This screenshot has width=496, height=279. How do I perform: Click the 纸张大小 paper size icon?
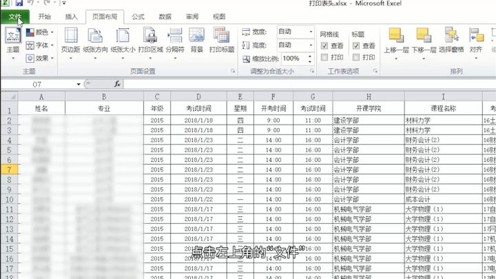pyautogui.click(x=123, y=35)
